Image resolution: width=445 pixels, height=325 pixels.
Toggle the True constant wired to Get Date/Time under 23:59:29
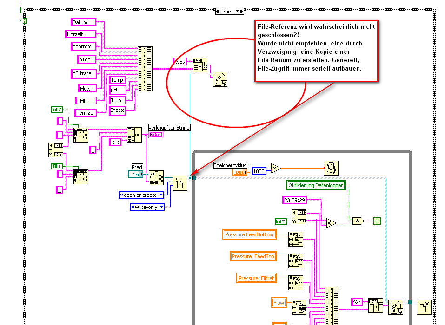281,221
